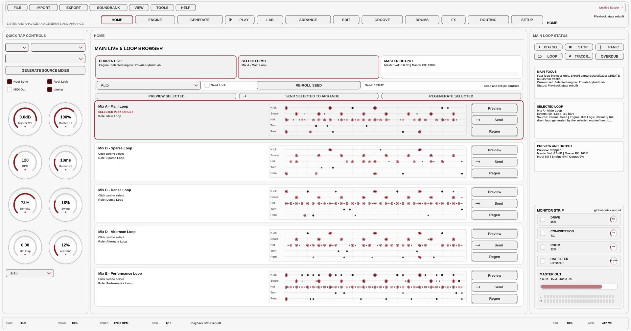This screenshot has height=331, width=631.
Task: Click the play triangle on PLAY SEL button
Action: (540, 47)
